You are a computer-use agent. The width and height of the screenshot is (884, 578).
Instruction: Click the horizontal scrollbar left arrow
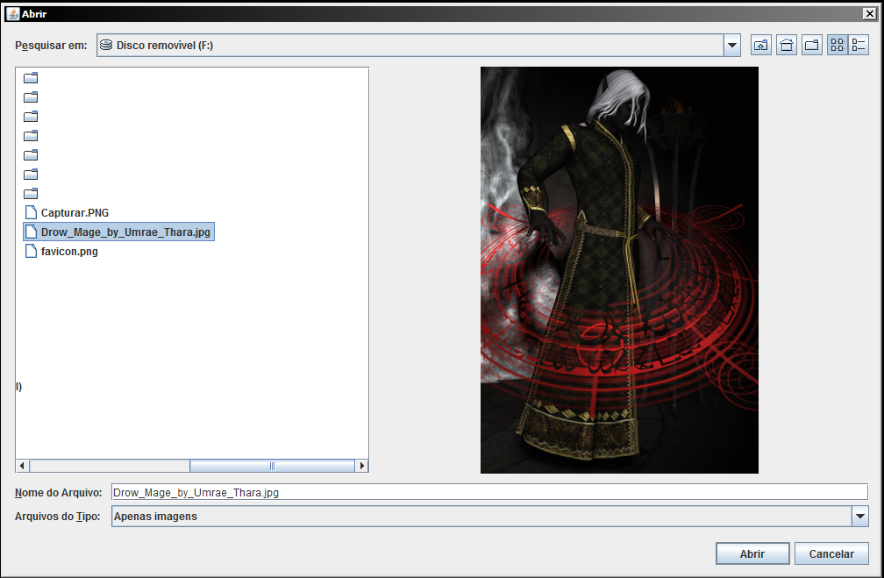click(x=23, y=466)
